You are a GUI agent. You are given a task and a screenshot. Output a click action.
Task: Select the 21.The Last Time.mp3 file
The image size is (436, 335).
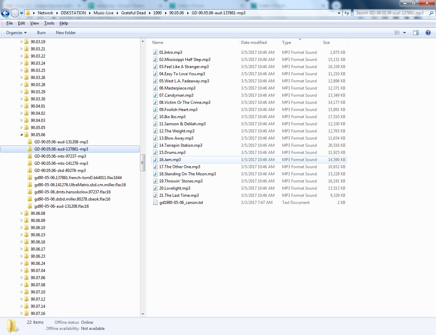tap(249, 195)
